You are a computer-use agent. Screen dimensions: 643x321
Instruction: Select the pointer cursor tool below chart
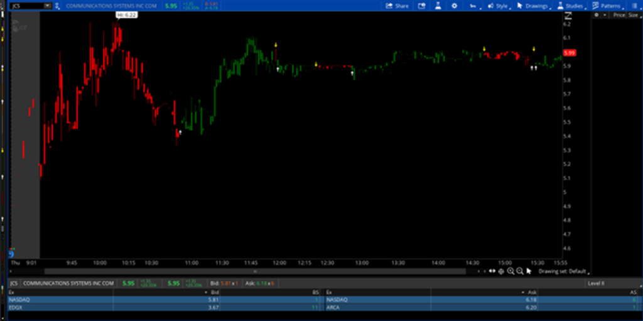click(x=529, y=271)
